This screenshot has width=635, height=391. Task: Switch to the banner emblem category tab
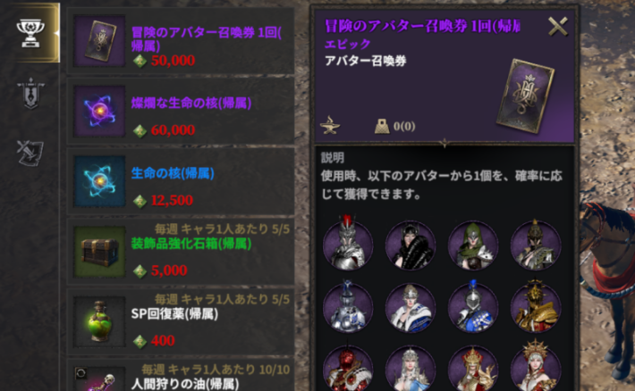pyautogui.click(x=30, y=94)
